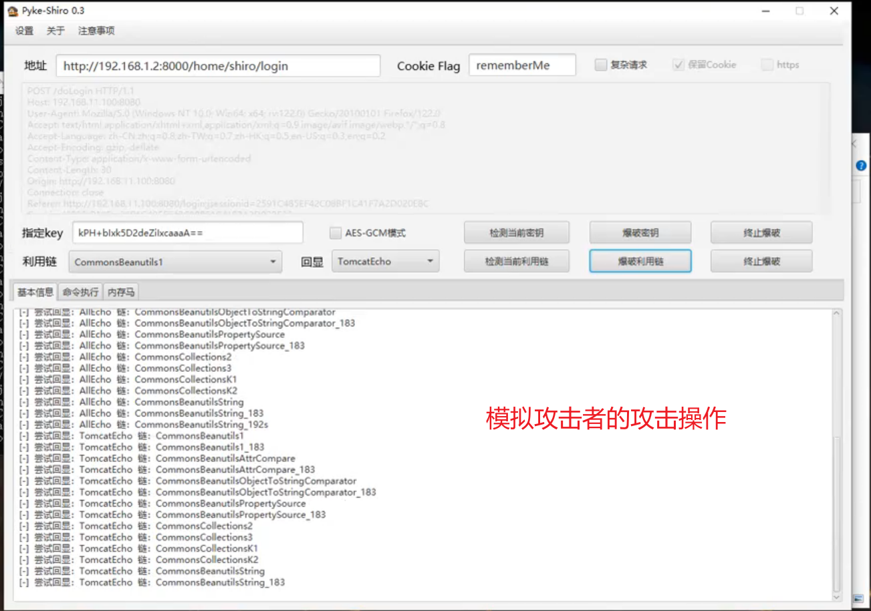Enable the https checkbox
871x611 pixels.
(x=767, y=64)
